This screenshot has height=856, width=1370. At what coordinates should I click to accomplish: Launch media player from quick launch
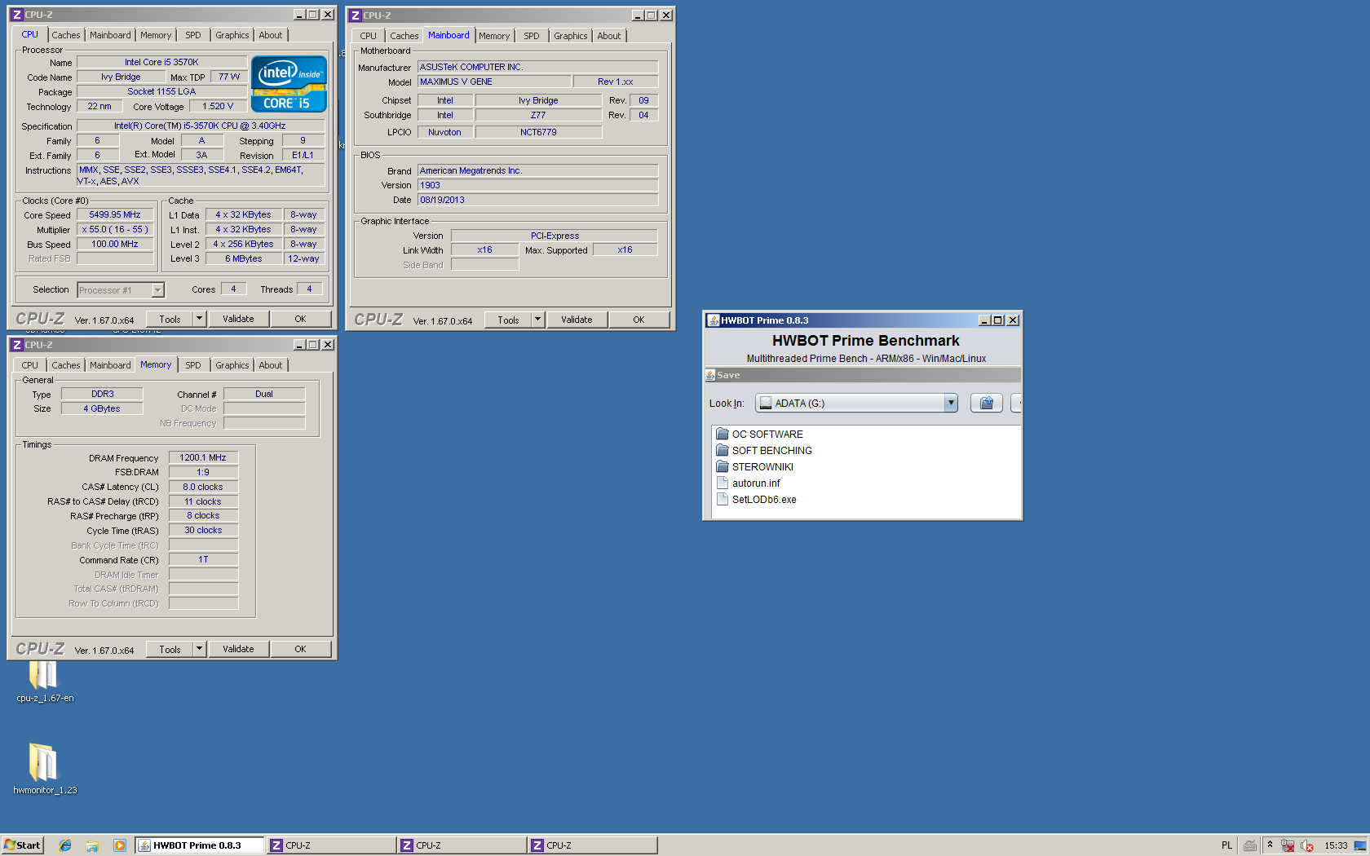click(x=120, y=845)
